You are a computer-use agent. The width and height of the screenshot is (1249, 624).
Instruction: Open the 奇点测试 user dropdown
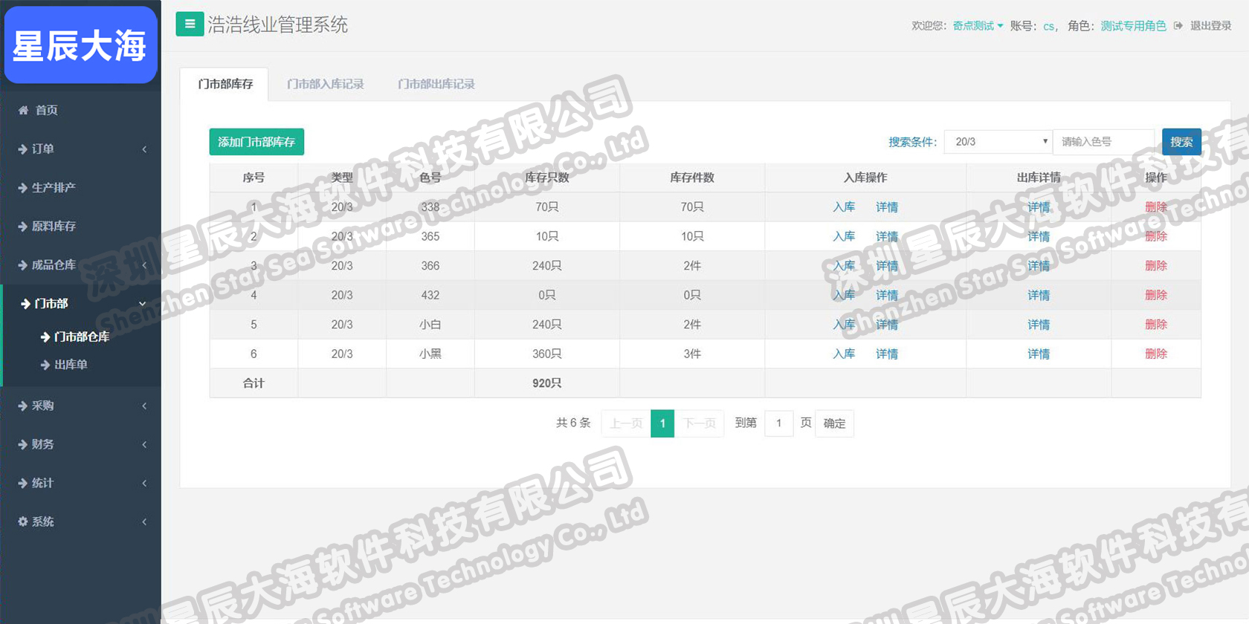click(978, 26)
